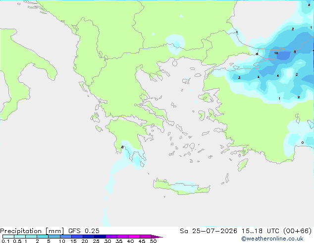
Task: Pick the 25–30 mm dark navy legend swatch
Action: tap(100, 237)
